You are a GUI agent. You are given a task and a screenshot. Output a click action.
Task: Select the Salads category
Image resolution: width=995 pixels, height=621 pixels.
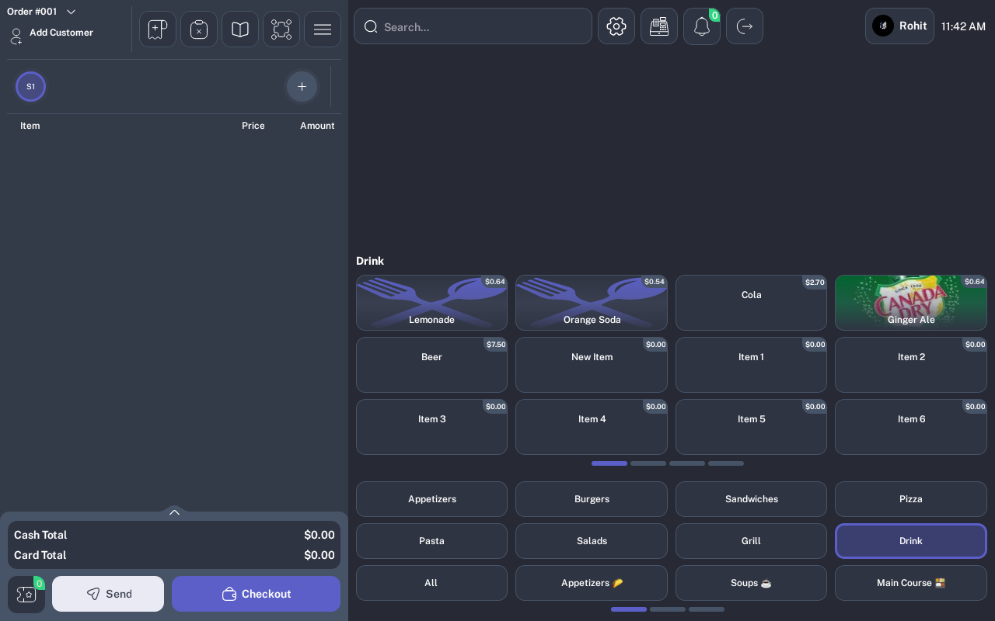pos(592,541)
